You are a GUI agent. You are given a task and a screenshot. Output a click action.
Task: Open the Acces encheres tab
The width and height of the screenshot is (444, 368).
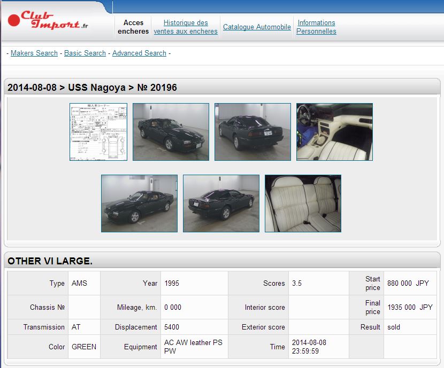pos(133,27)
